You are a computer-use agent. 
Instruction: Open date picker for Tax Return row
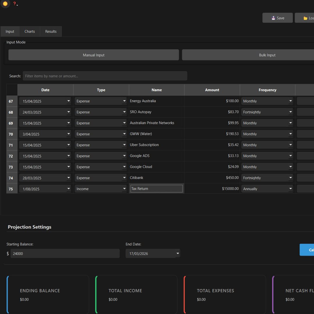(x=69, y=189)
